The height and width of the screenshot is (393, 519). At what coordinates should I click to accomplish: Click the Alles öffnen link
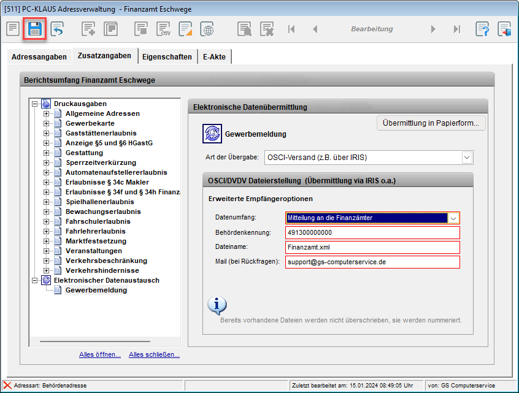point(100,354)
